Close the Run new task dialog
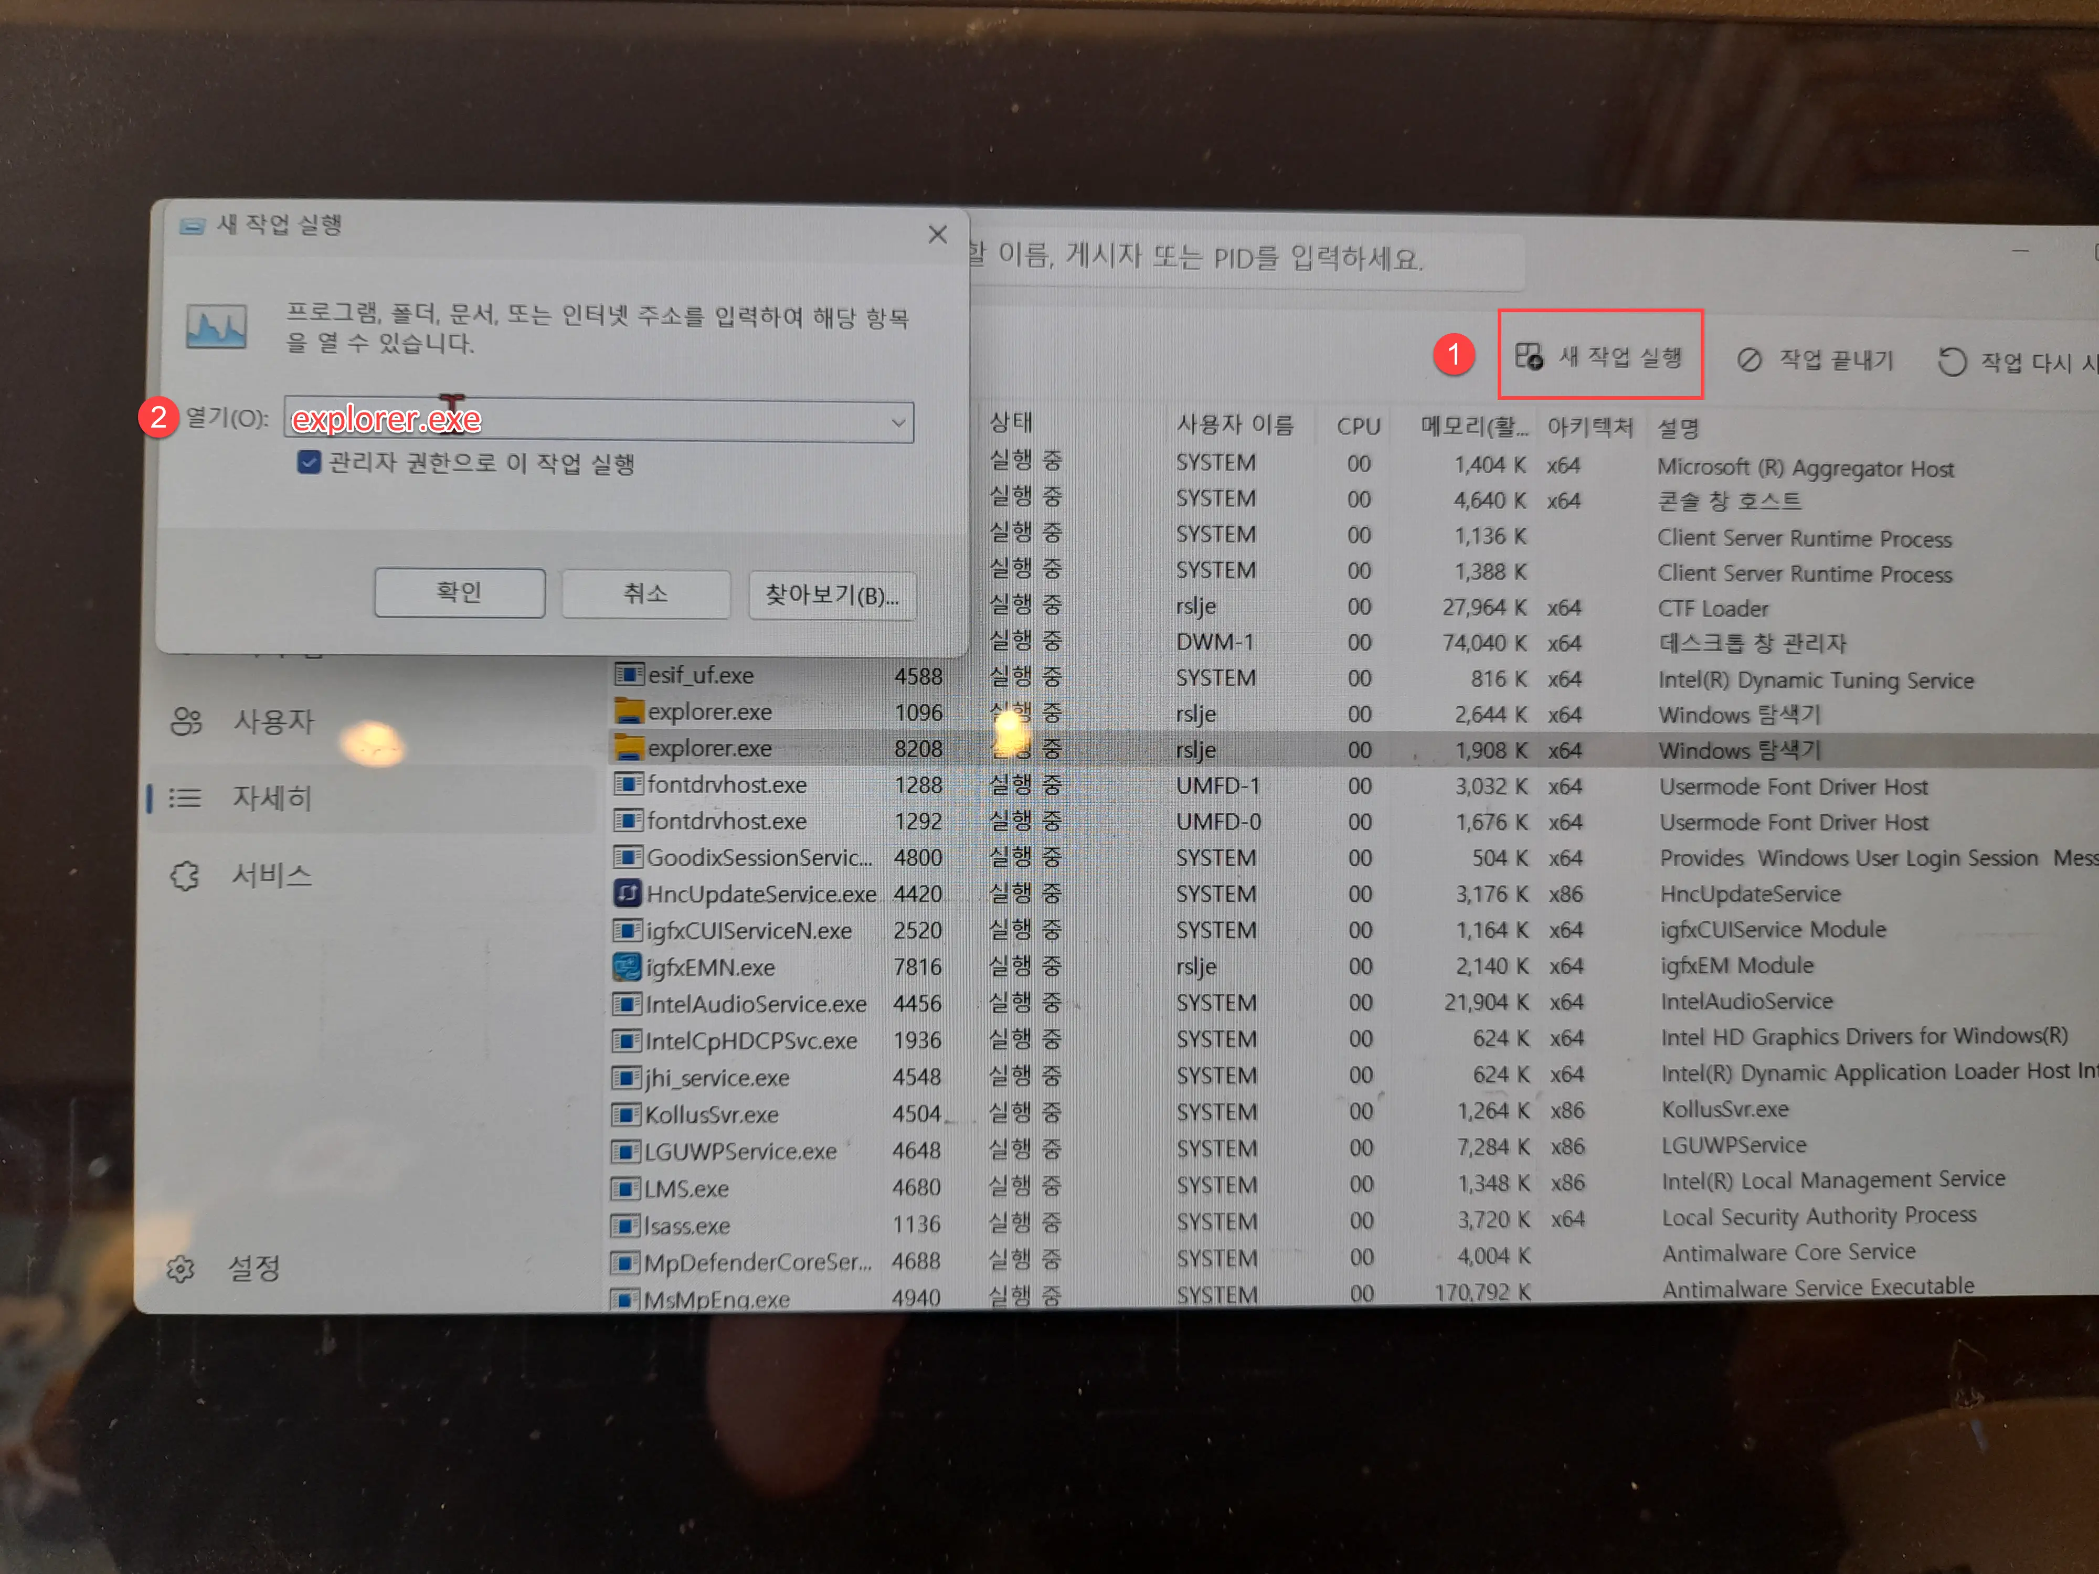 pyautogui.click(x=938, y=235)
